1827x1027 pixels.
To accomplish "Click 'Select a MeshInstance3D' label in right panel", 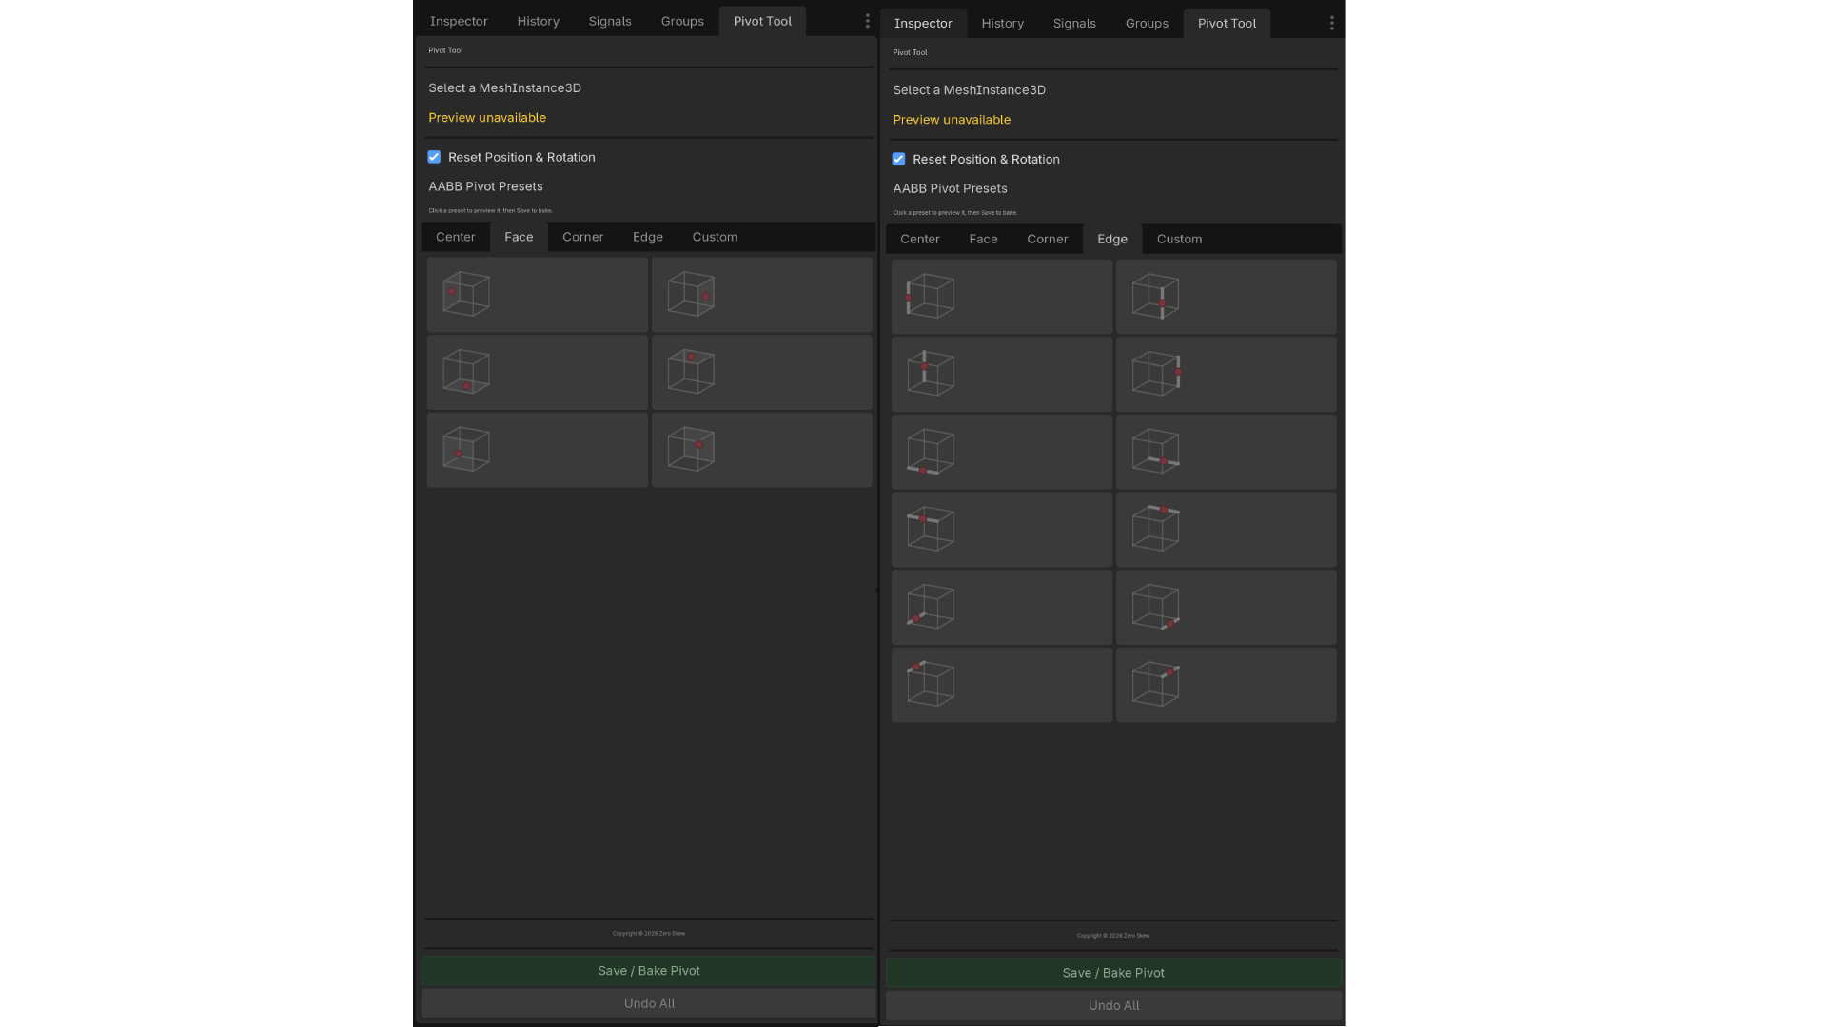I will click(x=969, y=90).
